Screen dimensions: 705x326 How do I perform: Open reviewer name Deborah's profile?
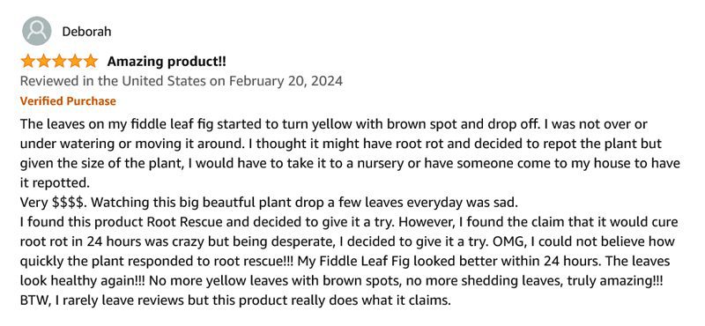86,32
